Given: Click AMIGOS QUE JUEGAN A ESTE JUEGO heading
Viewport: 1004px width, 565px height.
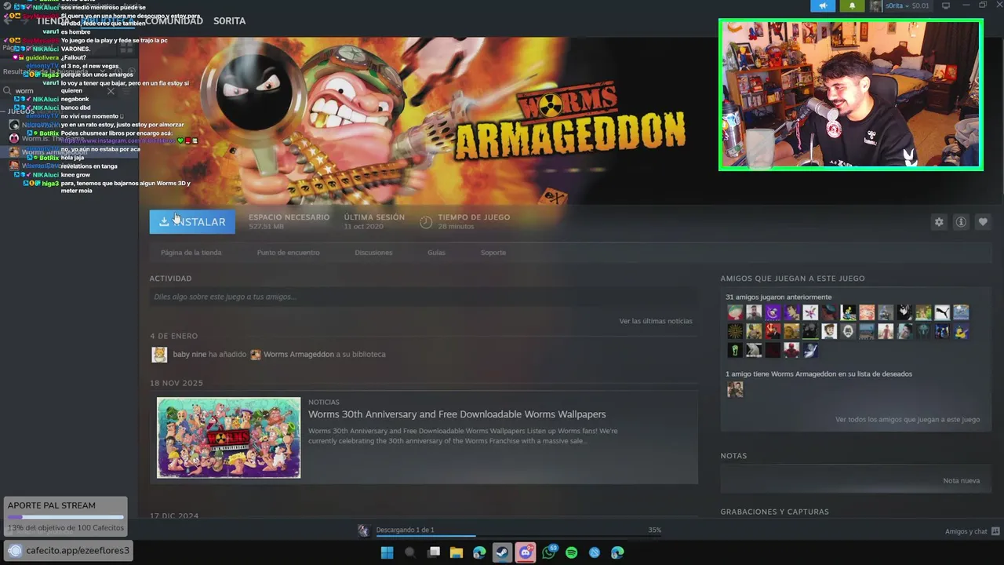Looking at the screenshot, I should tap(792, 279).
